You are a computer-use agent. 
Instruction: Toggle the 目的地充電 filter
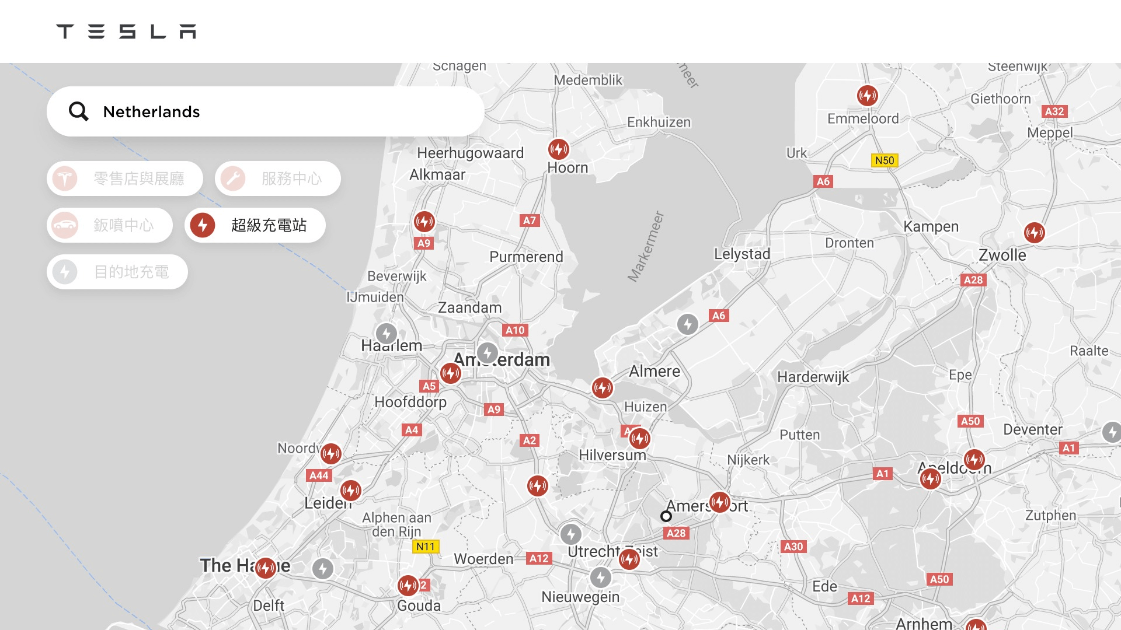click(x=117, y=272)
